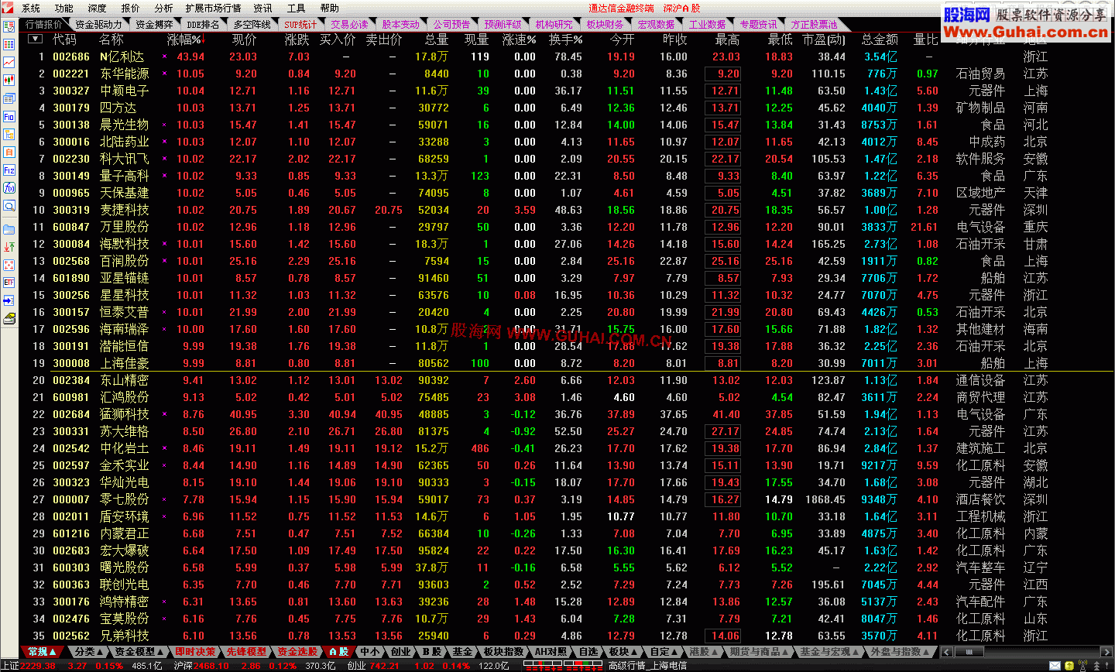The width and height of the screenshot is (1115, 672).
Task: Switch to the 方正股票池 tab
Action: pyautogui.click(x=815, y=25)
